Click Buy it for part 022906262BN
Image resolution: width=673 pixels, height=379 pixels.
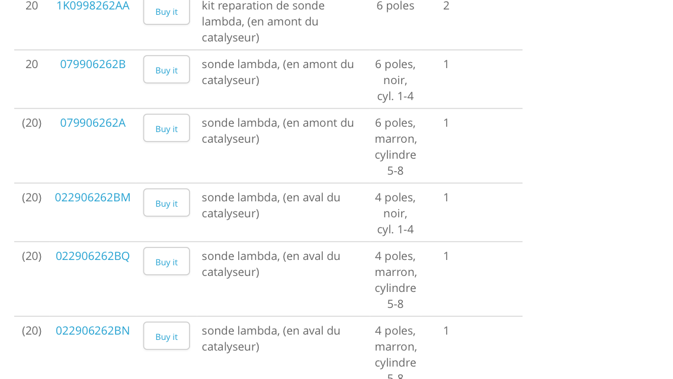click(166, 336)
